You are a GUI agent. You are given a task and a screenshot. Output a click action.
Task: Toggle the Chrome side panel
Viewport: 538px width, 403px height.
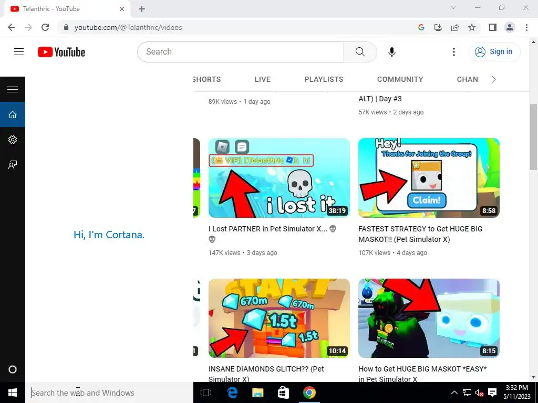(493, 27)
